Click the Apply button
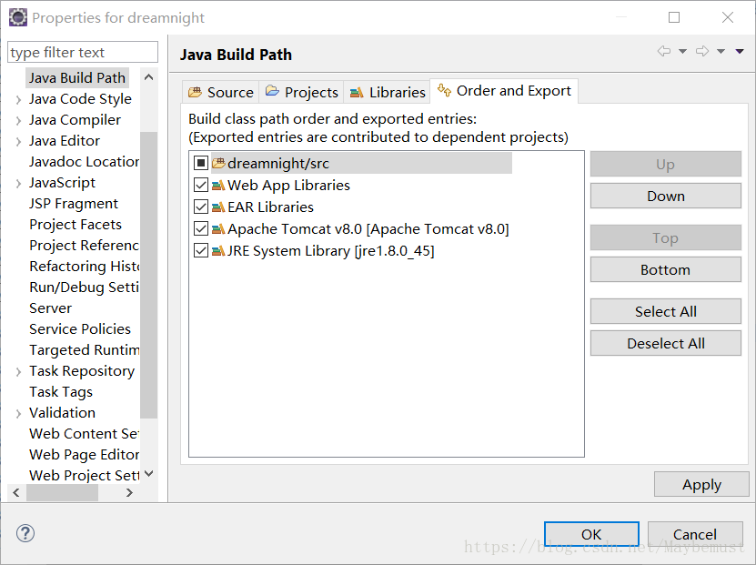Screen dimensions: 756x565 [701, 484]
